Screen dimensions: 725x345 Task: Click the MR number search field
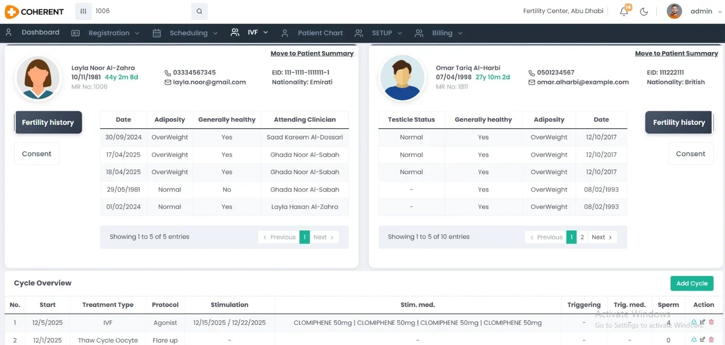coord(141,11)
